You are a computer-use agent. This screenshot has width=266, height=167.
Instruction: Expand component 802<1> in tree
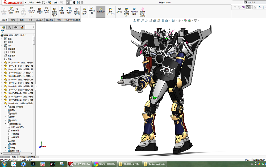coord(2,62)
